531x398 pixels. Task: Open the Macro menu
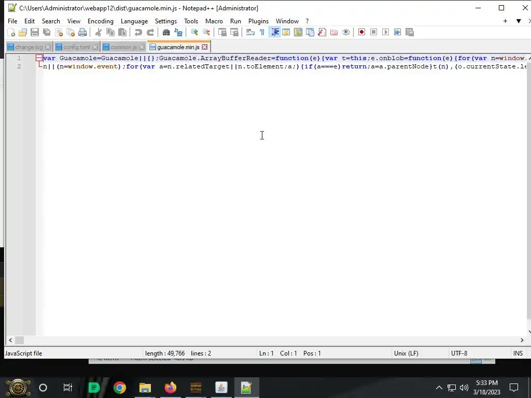coord(214,21)
